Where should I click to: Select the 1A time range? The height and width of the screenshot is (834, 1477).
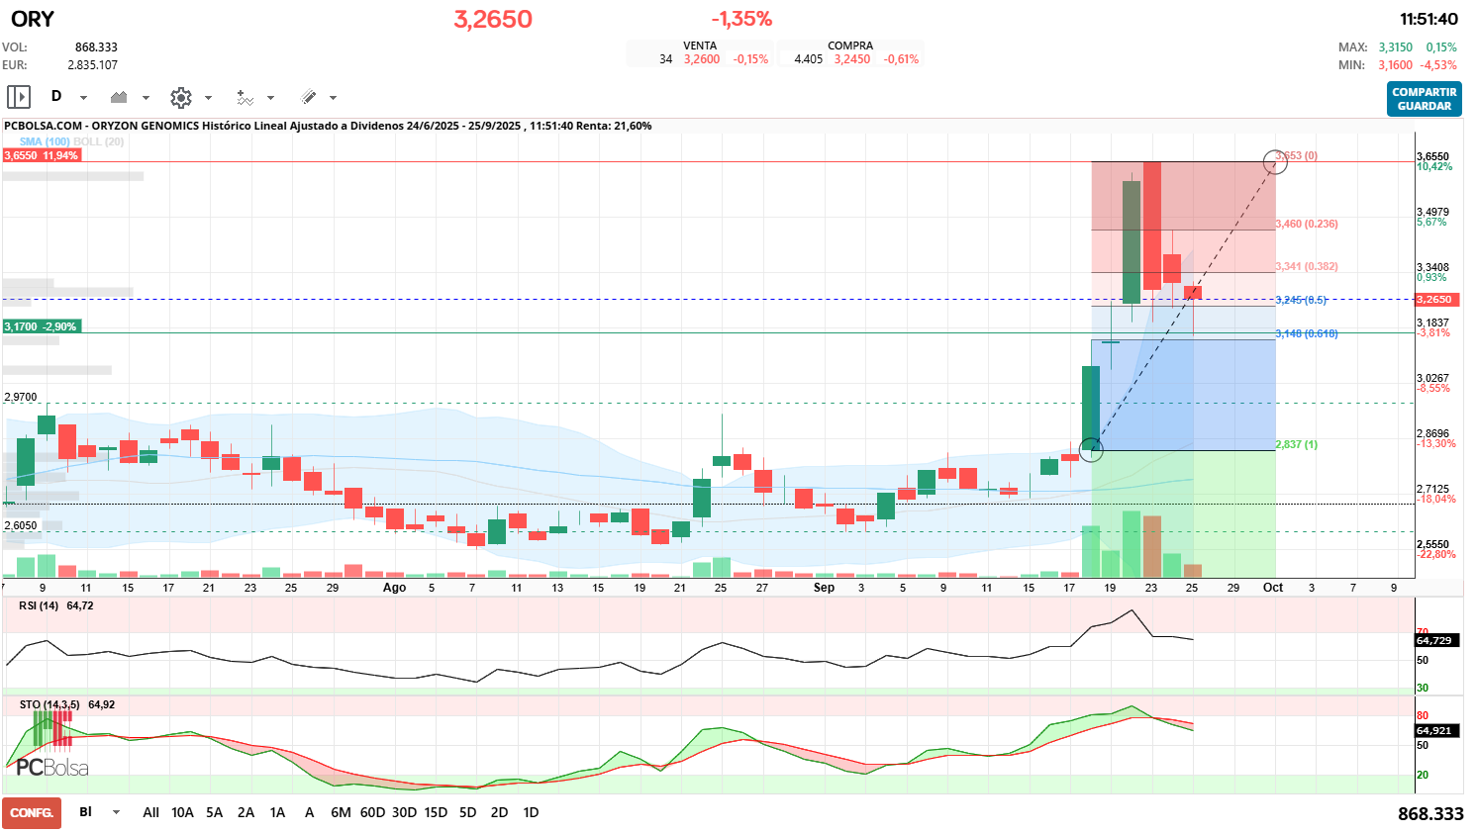click(277, 812)
